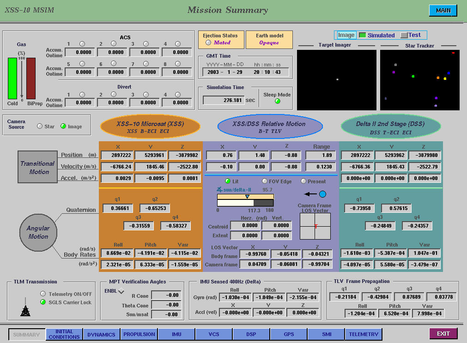Switch to the TELEMETRY tab
The height and width of the screenshot is (343, 467).
click(364, 334)
